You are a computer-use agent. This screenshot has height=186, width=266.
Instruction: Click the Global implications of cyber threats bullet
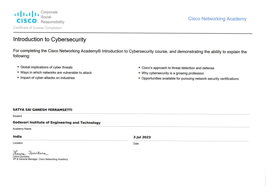tap(46, 67)
